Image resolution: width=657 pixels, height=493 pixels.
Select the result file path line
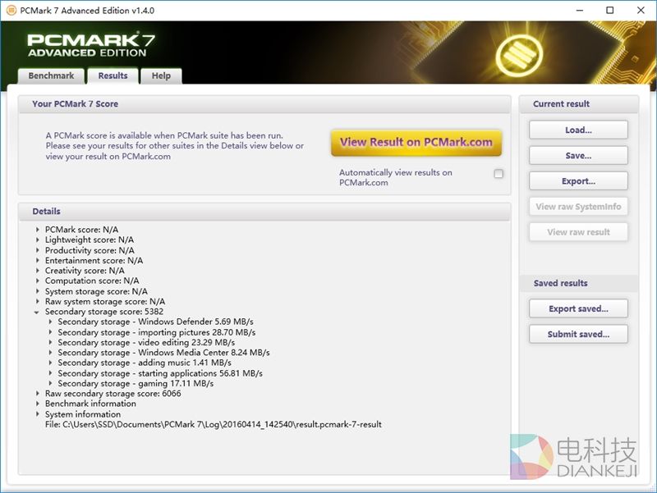click(213, 424)
